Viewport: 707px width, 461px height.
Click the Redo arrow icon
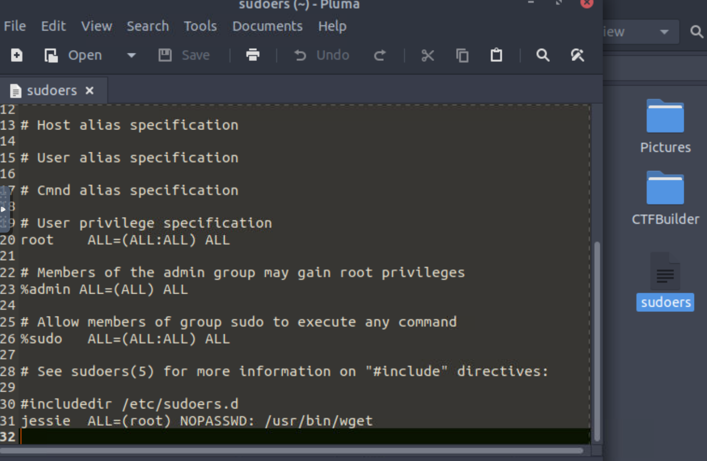point(380,55)
